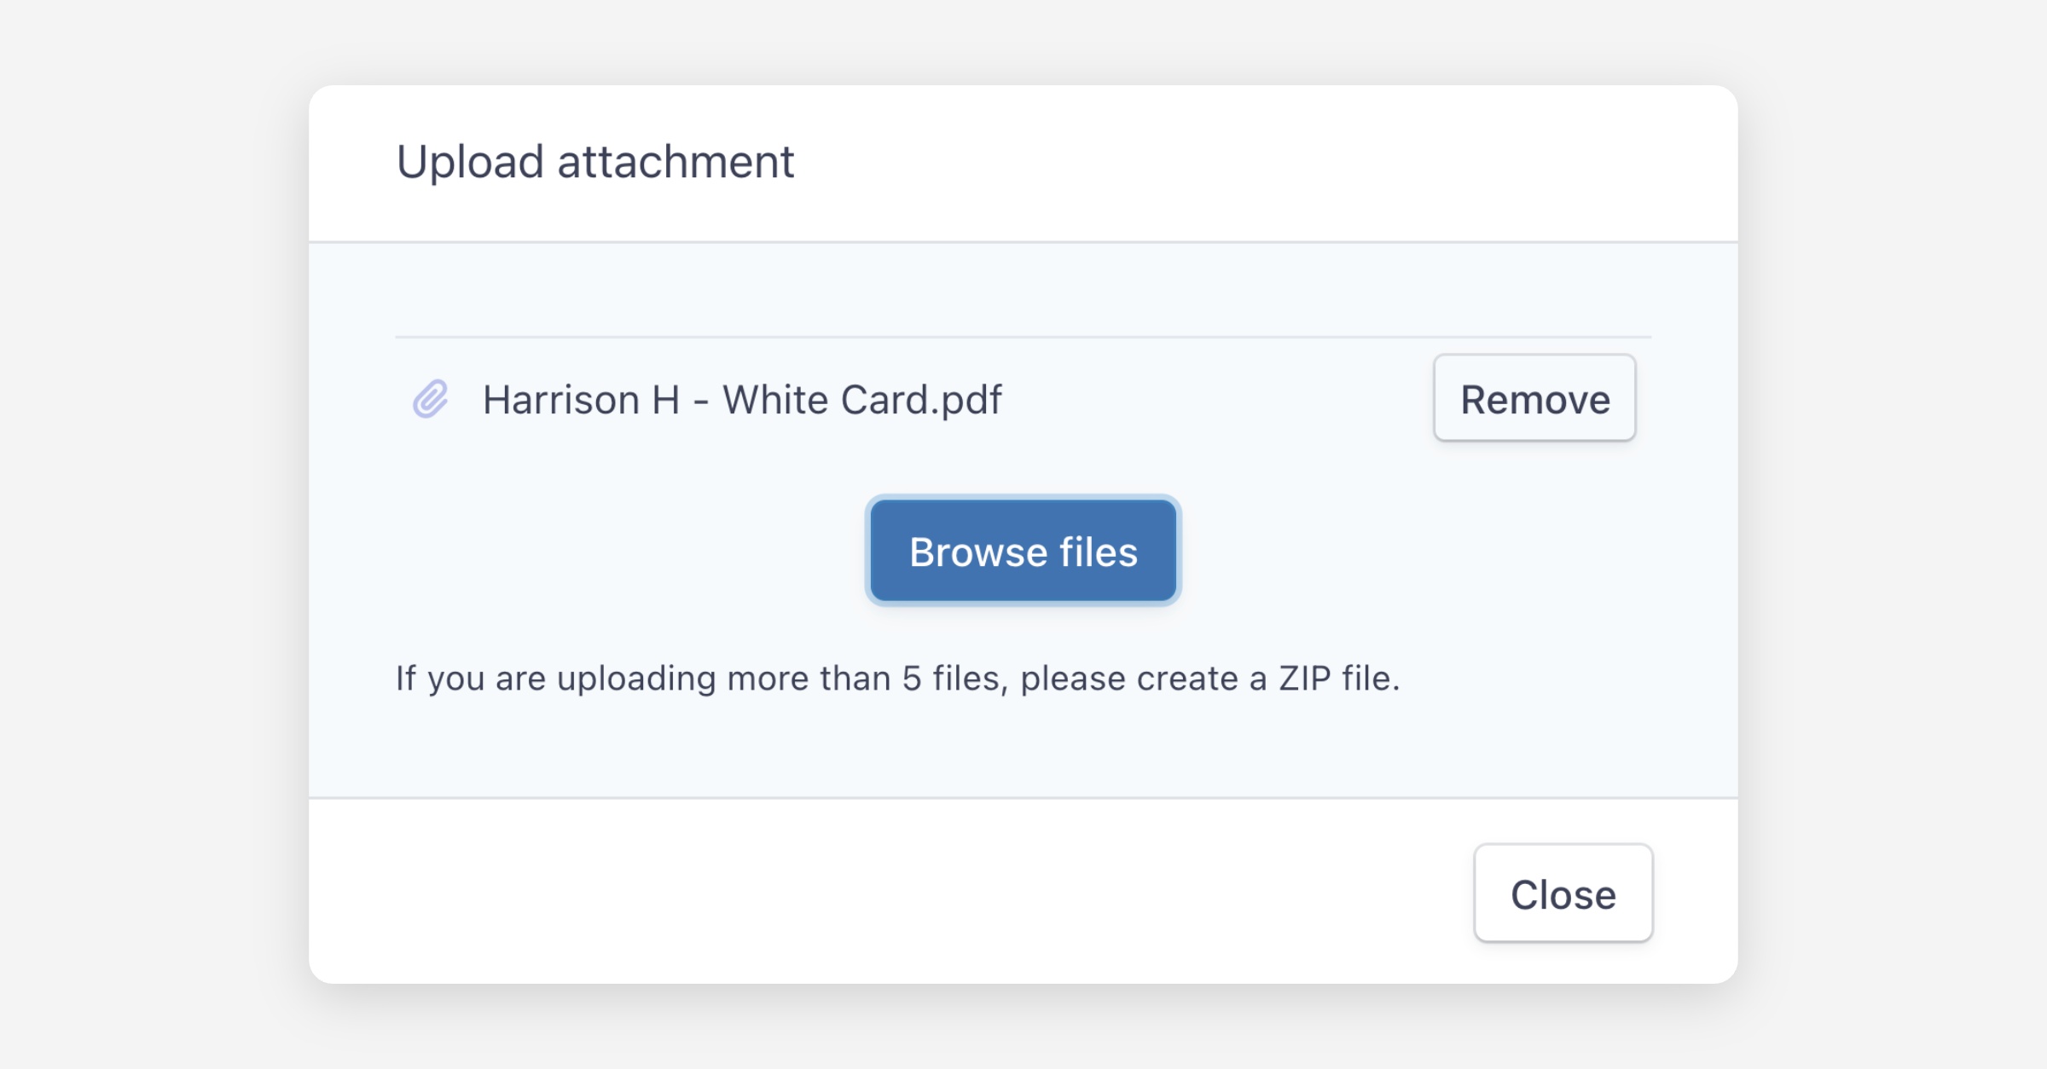Remove the Harrison H White Card attachment
The height and width of the screenshot is (1069, 2047).
1534,398
